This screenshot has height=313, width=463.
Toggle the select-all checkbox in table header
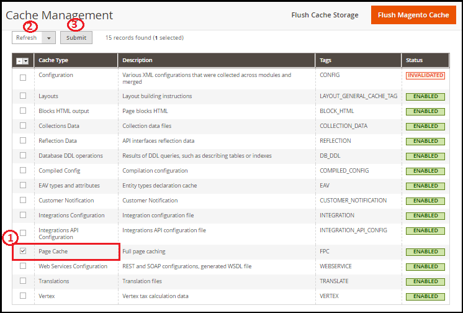point(19,61)
